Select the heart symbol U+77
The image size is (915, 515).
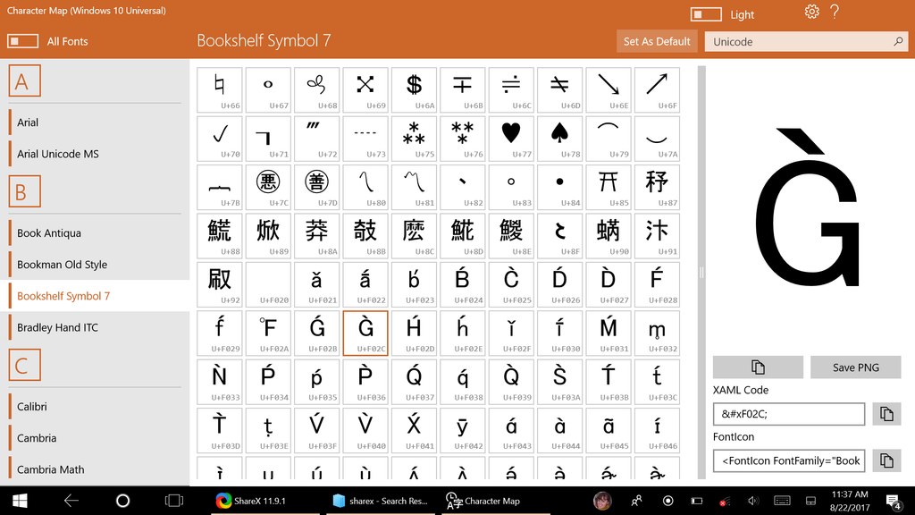point(511,139)
